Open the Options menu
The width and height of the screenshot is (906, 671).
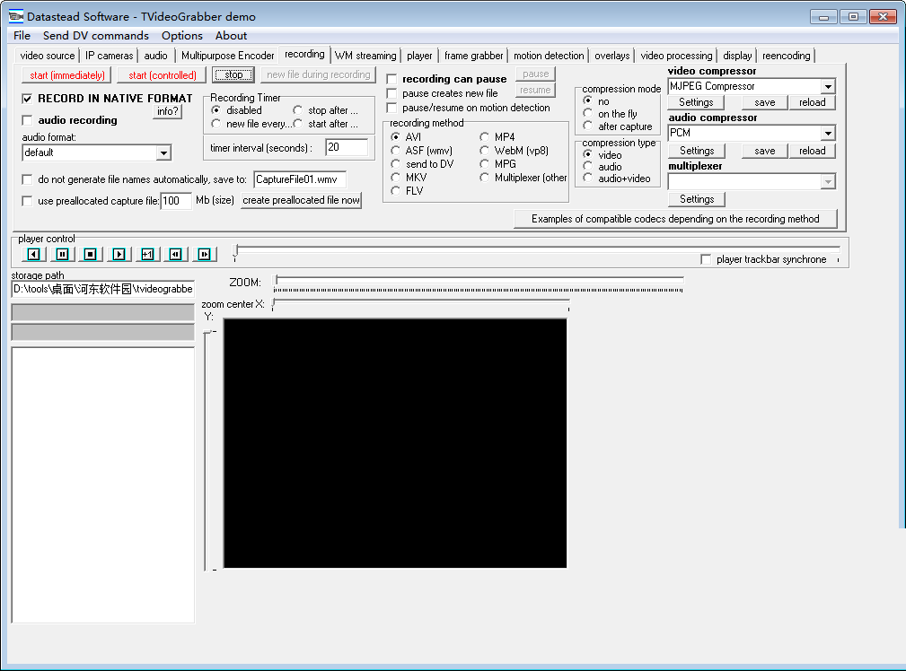point(182,36)
